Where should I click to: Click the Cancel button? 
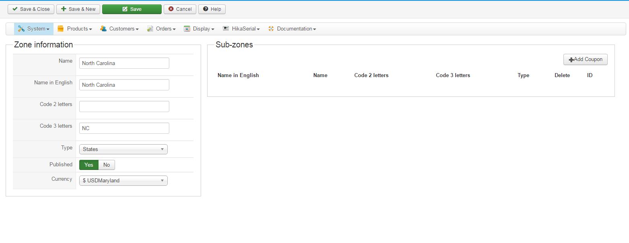180,9
